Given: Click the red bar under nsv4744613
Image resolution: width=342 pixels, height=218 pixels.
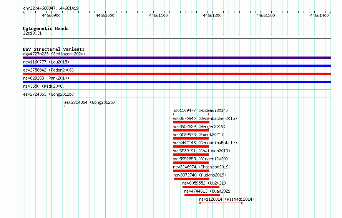Looking at the screenshot, I should coord(202,195).
